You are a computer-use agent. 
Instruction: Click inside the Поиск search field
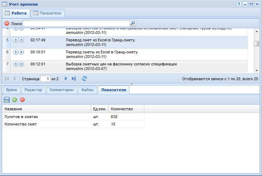(76, 23)
